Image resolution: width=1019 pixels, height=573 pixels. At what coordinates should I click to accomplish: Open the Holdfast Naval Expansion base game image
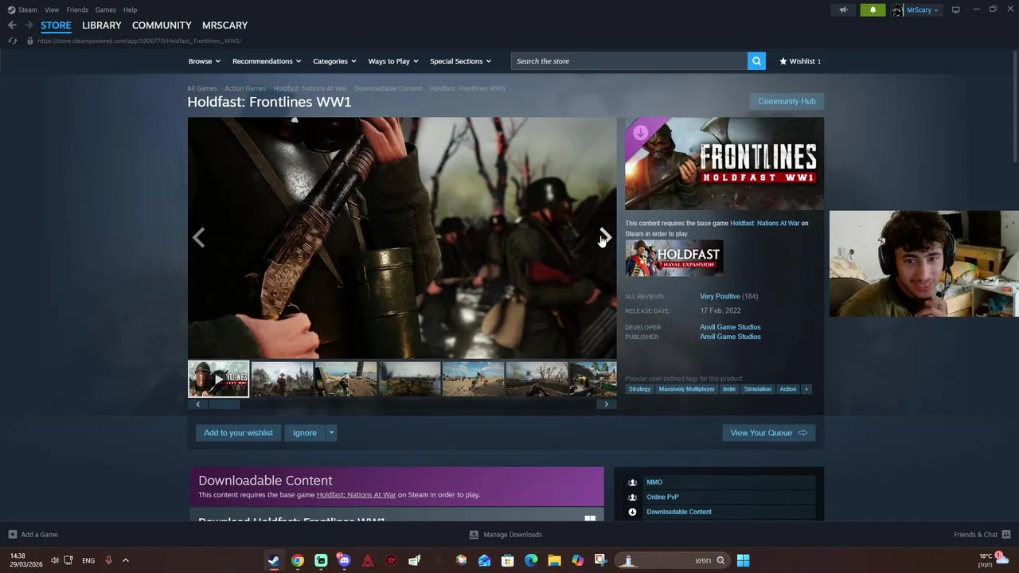click(x=674, y=258)
